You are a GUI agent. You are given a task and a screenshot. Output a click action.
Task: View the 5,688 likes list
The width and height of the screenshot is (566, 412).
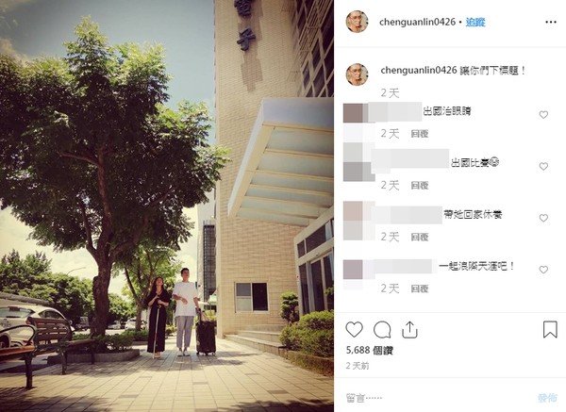point(369,351)
